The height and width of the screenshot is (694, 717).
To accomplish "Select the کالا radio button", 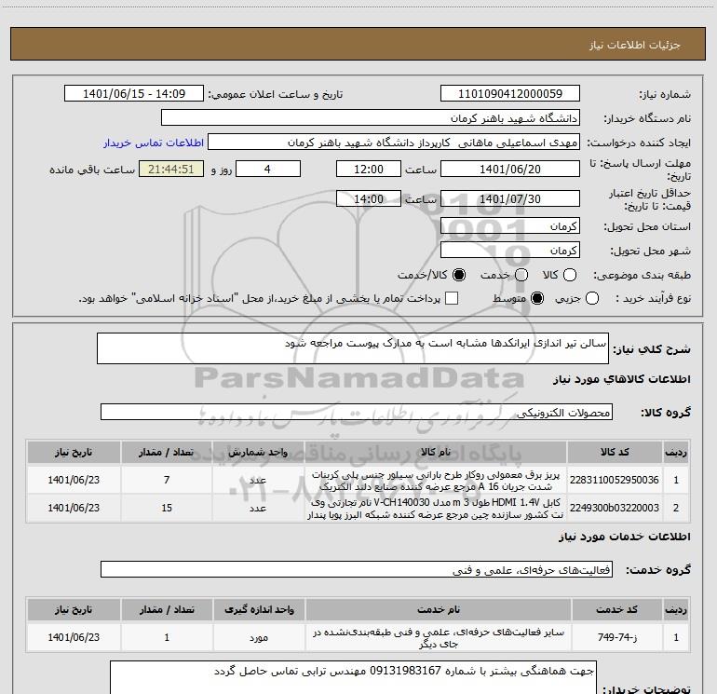I will 570,275.
